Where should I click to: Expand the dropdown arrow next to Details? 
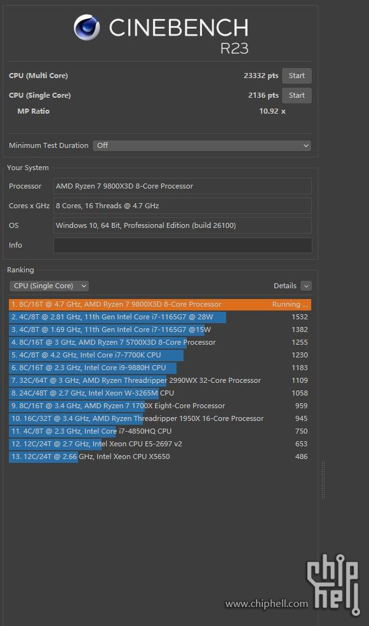point(306,286)
